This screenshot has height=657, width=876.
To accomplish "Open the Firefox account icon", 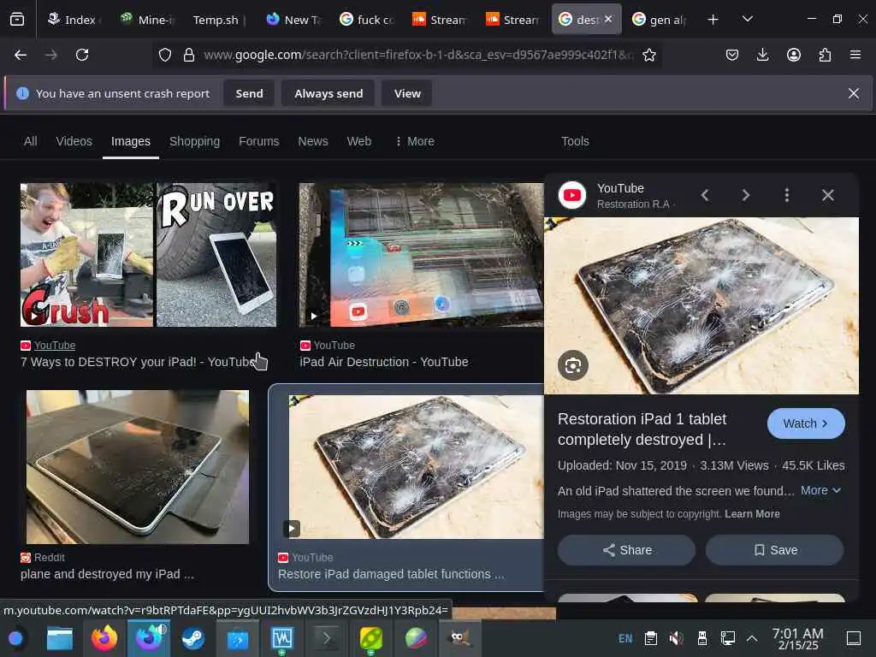I will click(793, 55).
